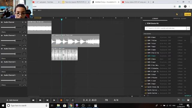Viewport: 192px width, 108px height.
Task: Solo Audio Channel 2
Action: pos(23,35)
